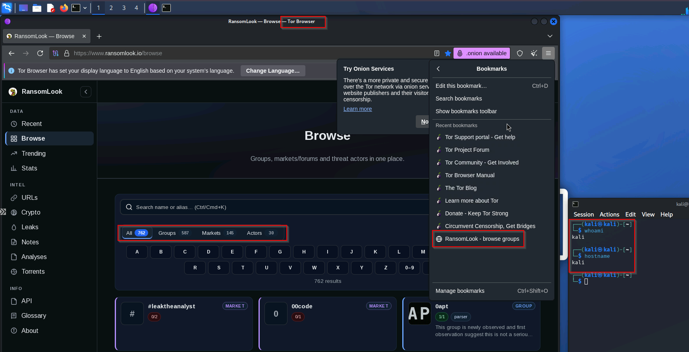Select the Markets 145 filter

point(218,233)
